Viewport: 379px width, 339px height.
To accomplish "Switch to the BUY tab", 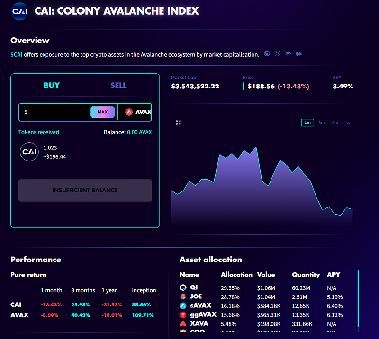I will click(52, 86).
